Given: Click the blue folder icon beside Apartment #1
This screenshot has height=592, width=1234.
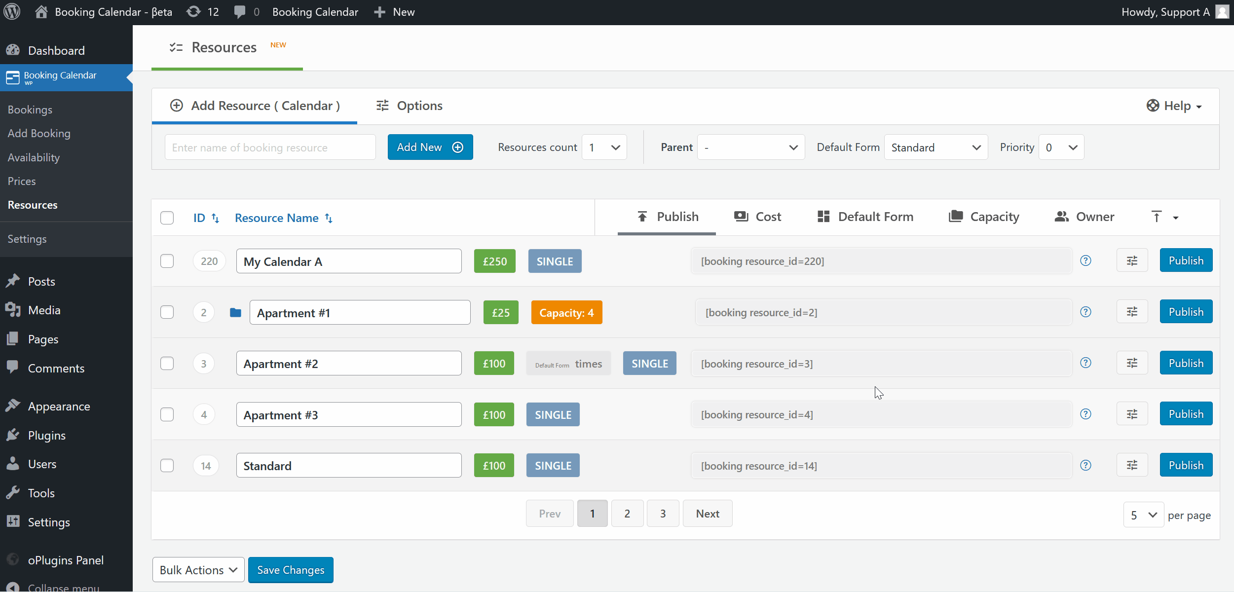Looking at the screenshot, I should (x=235, y=313).
